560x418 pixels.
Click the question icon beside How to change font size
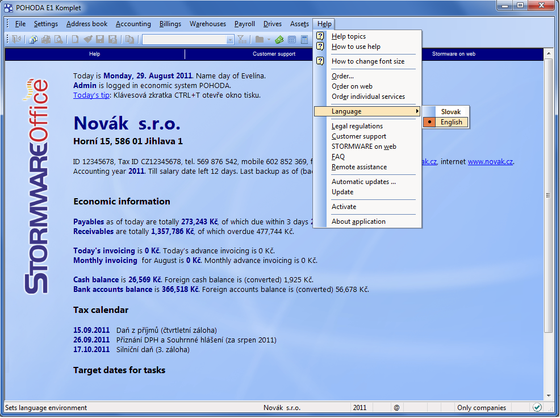point(320,61)
